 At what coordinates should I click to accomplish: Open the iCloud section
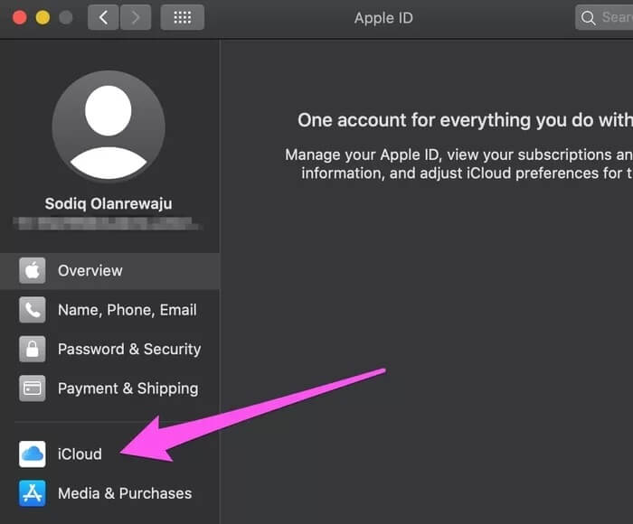(x=109, y=454)
